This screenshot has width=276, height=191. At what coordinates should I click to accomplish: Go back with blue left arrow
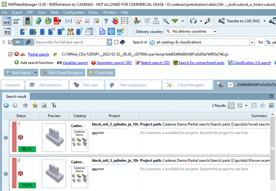point(6,105)
